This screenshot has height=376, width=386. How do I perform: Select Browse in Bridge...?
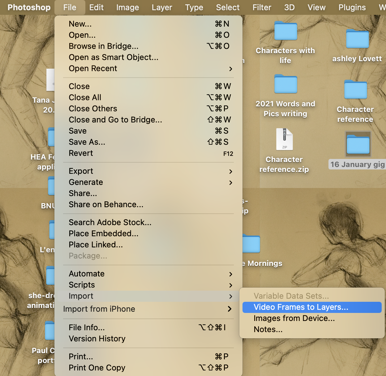click(148, 46)
